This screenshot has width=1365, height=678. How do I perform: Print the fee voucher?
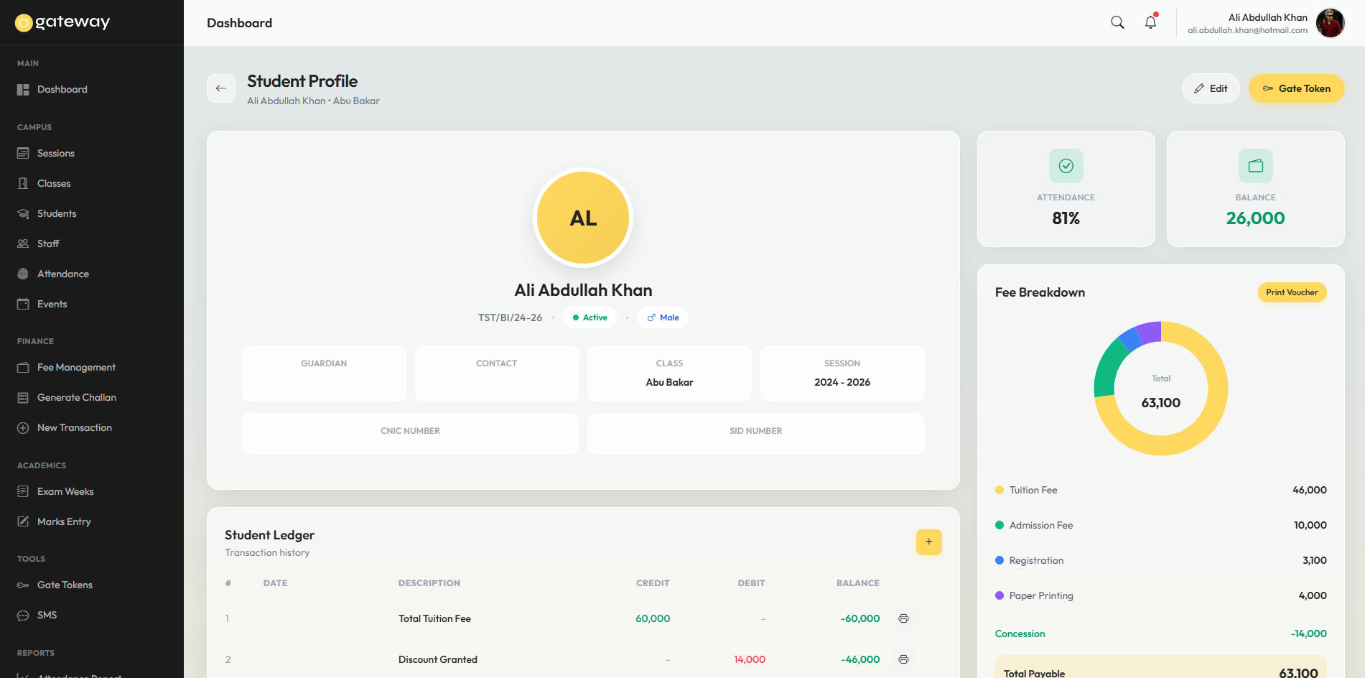tap(1292, 292)
